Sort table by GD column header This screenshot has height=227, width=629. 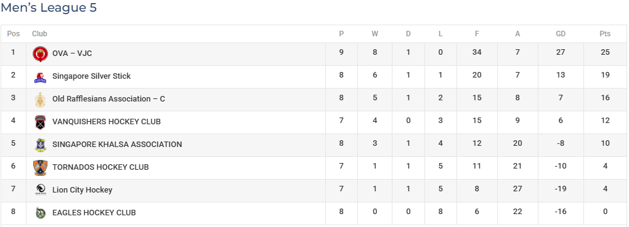point(561,34)
